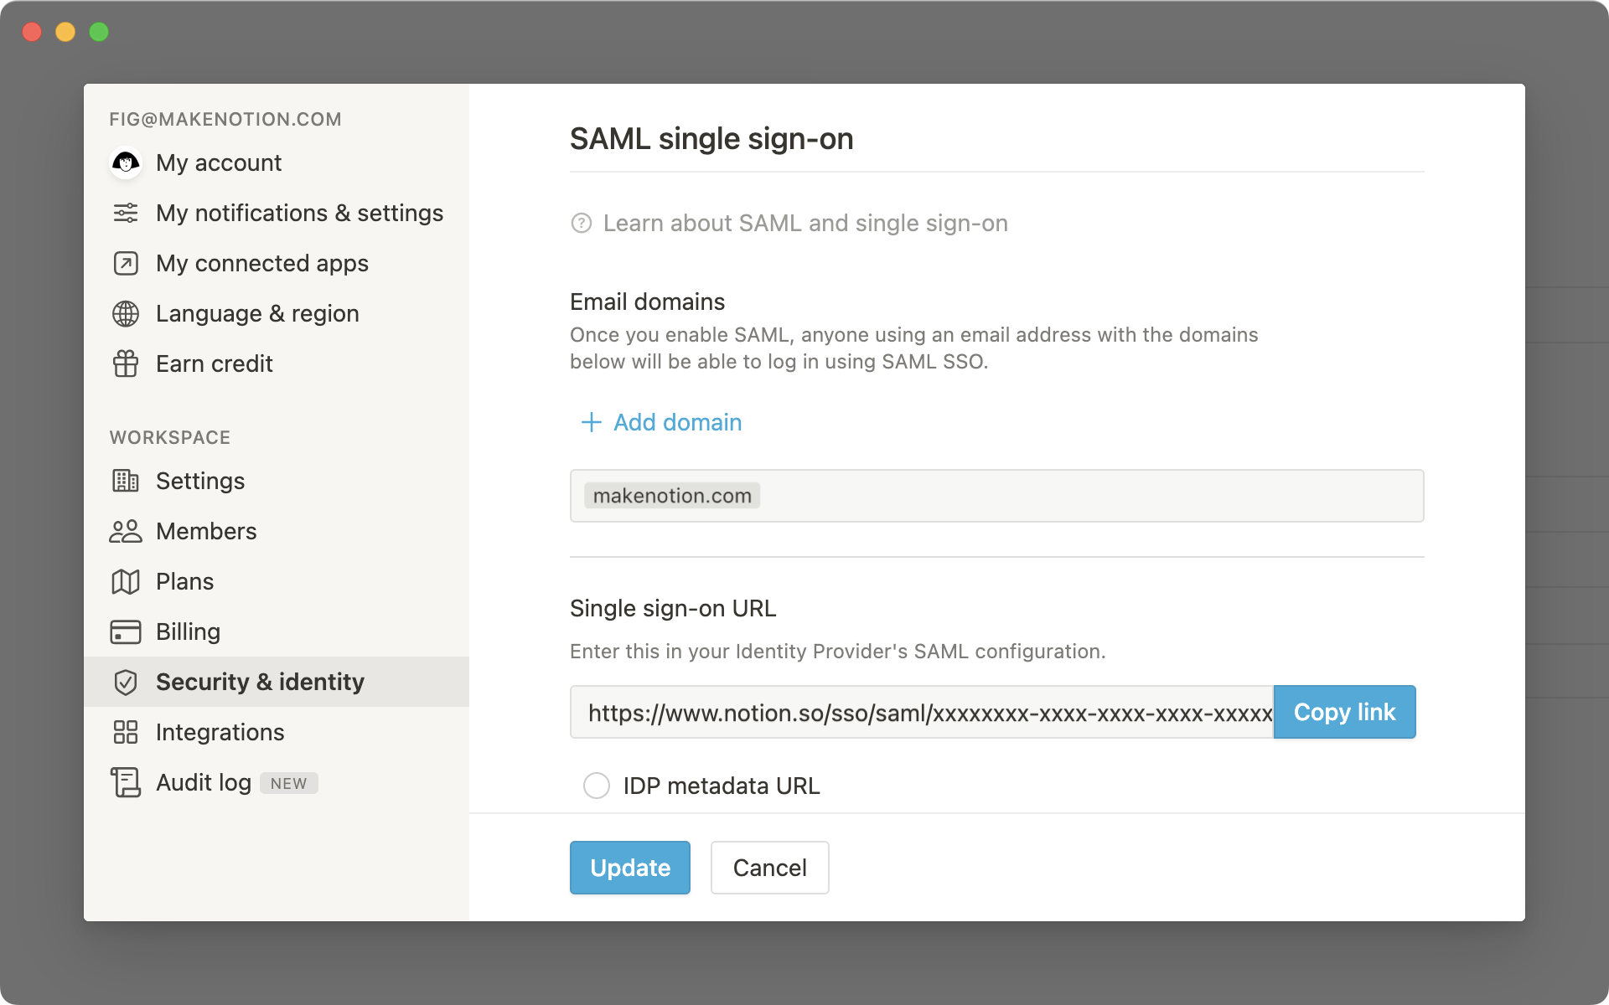The image size is (1609, 1005).
Task: Click the Earn credit gift icon
Action: (126, 363)
